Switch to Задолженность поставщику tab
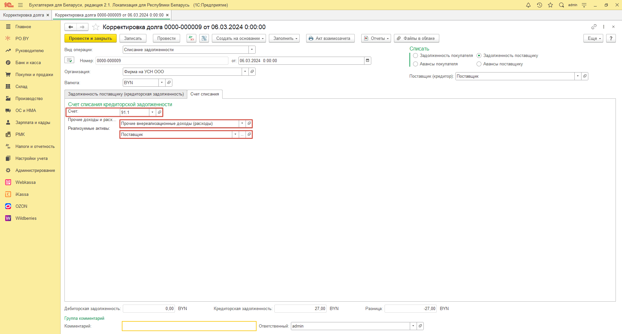 pos(126,94)
